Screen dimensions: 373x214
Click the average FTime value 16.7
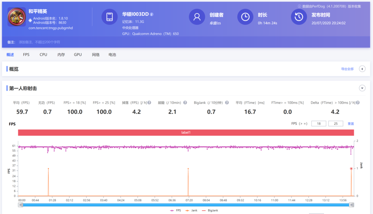pyautogui.click(x=250, y=112)
